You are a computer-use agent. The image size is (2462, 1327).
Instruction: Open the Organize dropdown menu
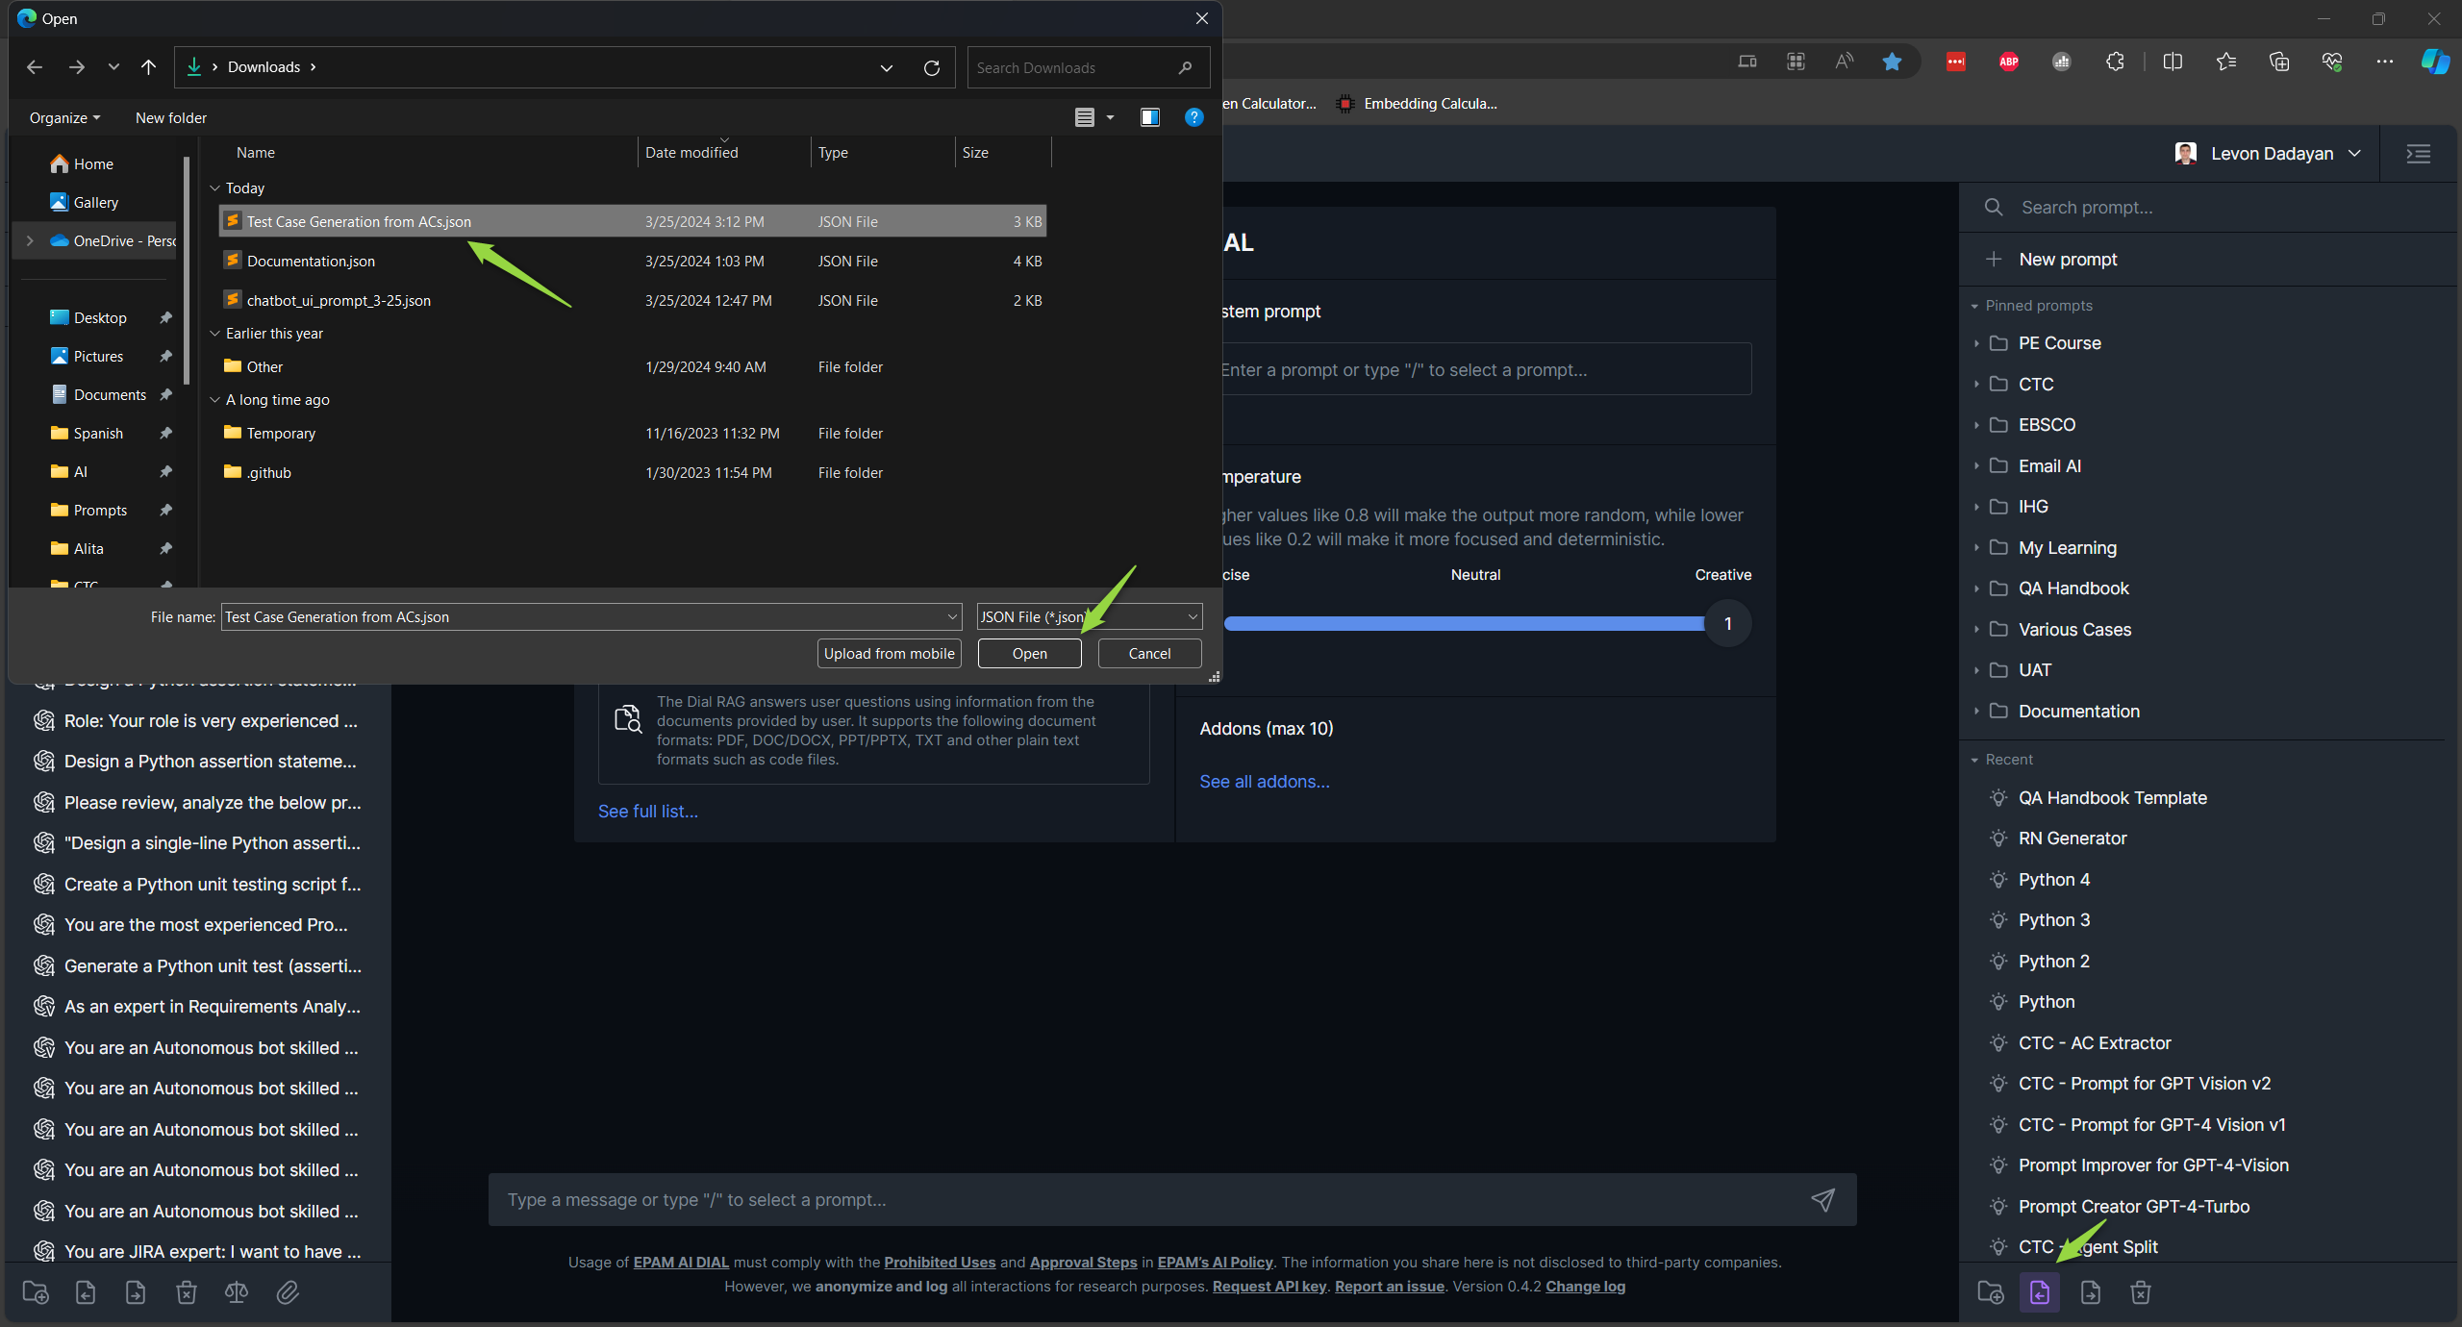click(64, 117)
